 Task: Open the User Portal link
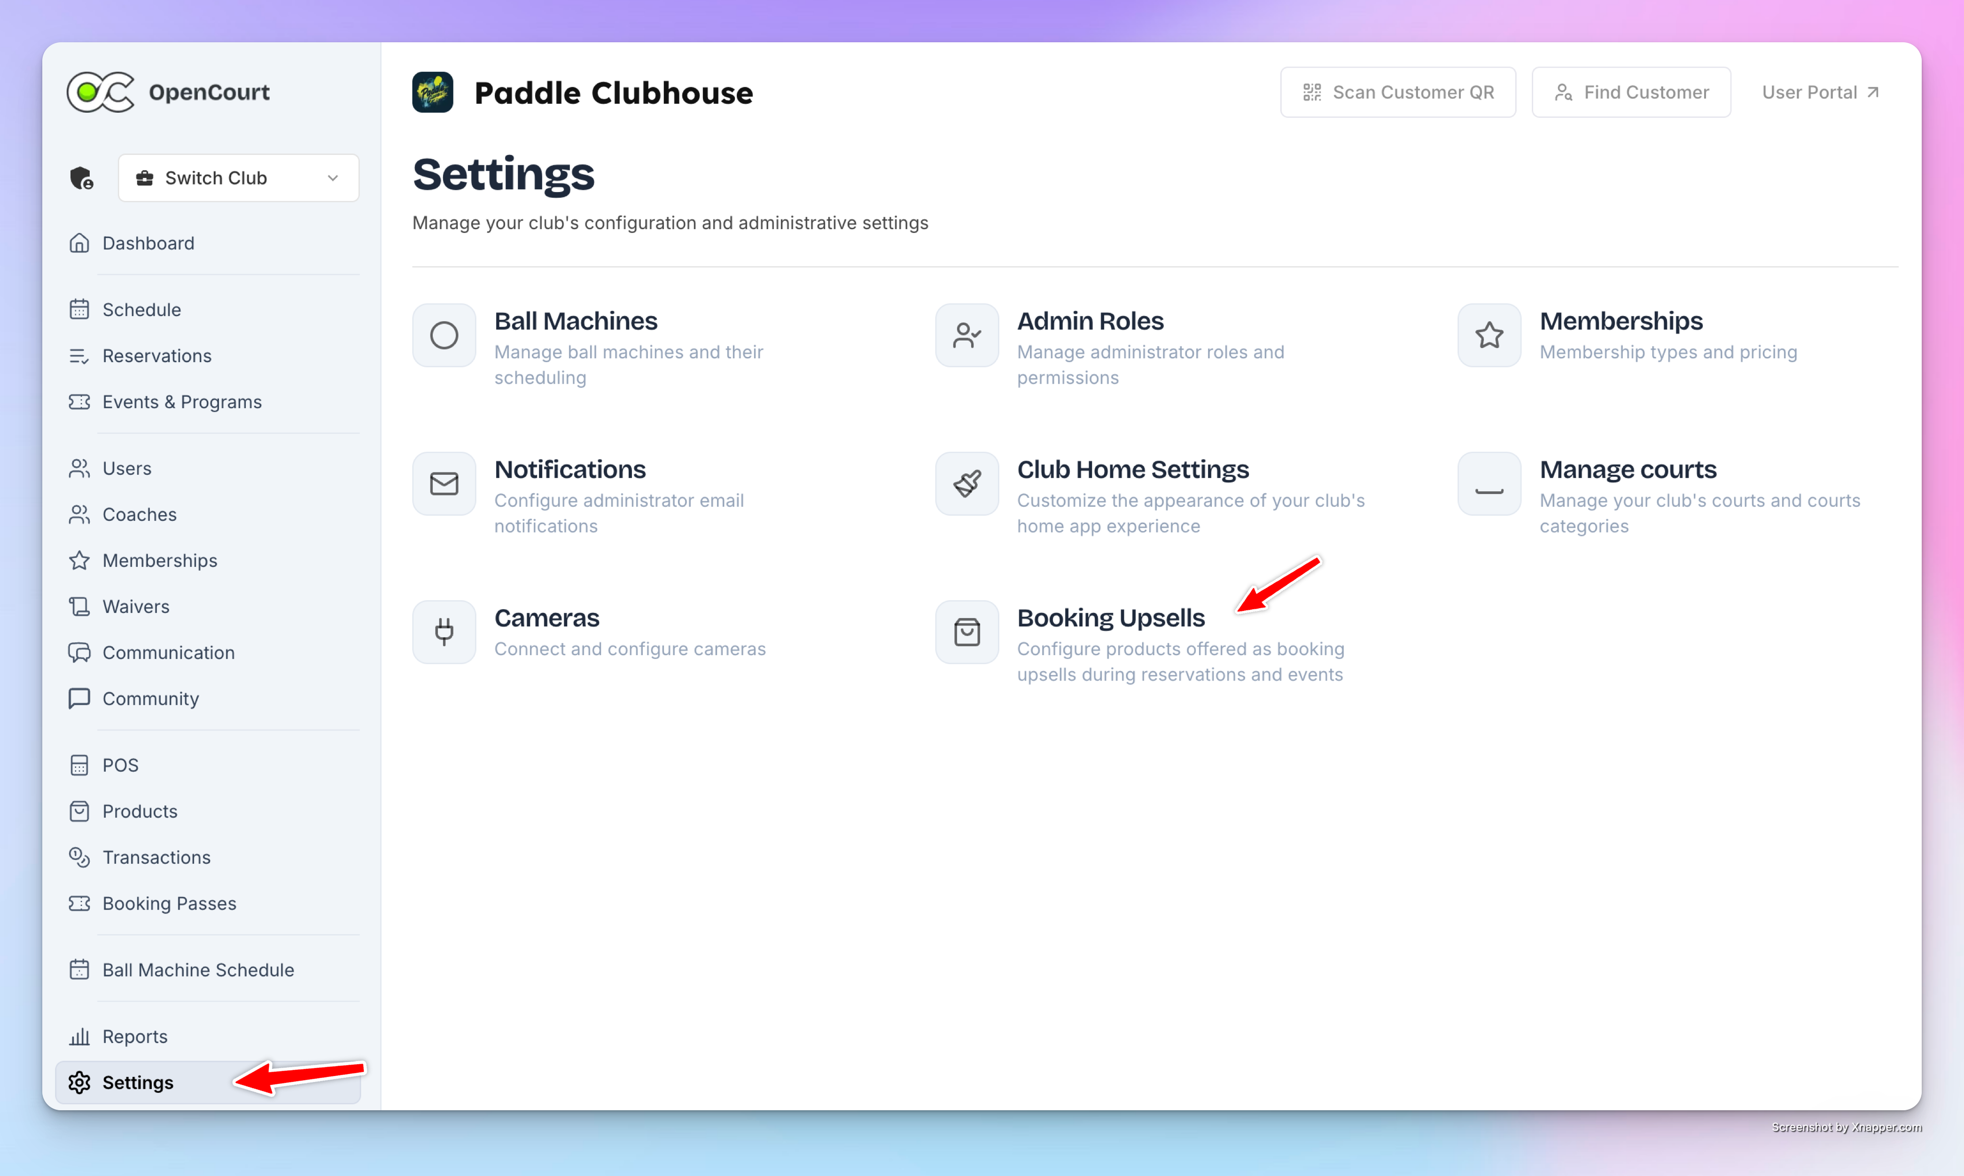(x=1821, y=93)
